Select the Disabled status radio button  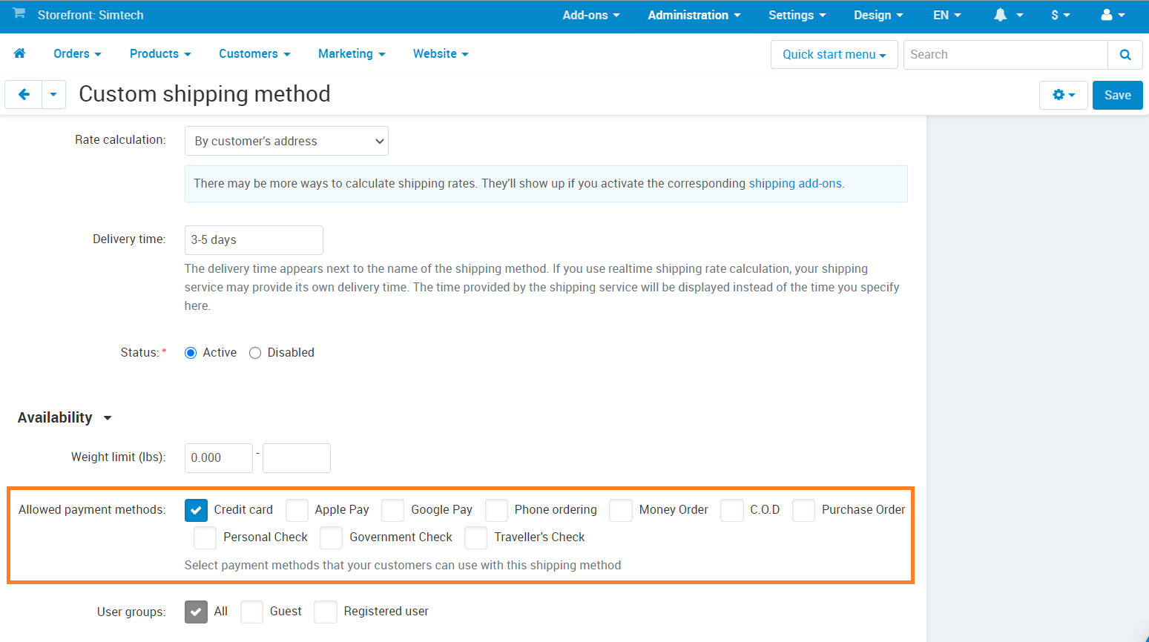point(255,353)
